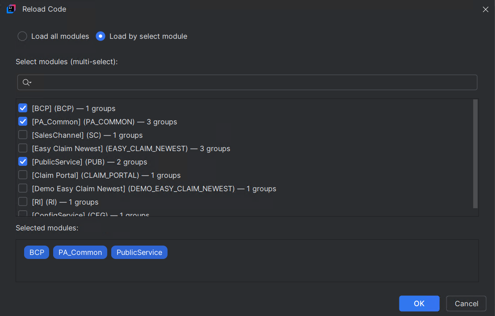This screenshot has width=495, height=316.
Task: Click text "[PublicService] (PUB) — 2 groups"
Action: (x=89, y=162)
